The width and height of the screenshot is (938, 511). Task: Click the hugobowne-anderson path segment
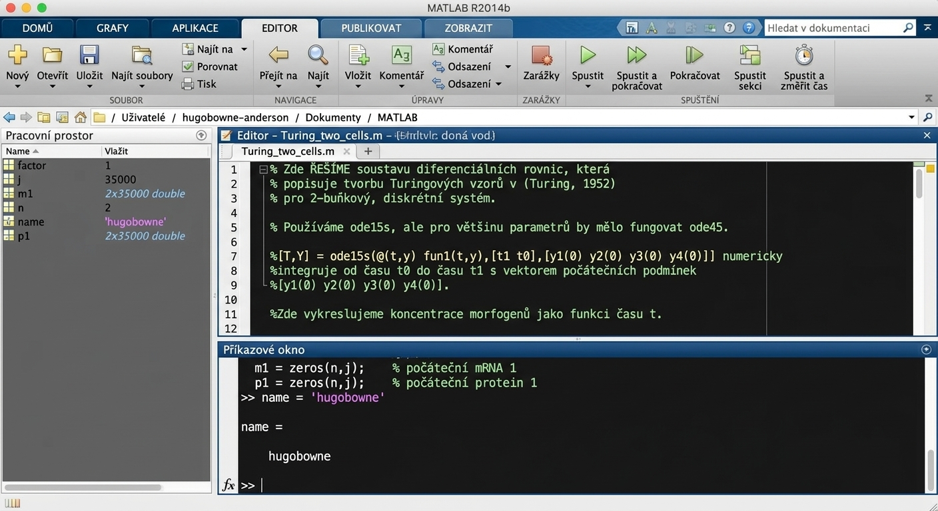tap(235, 117)
